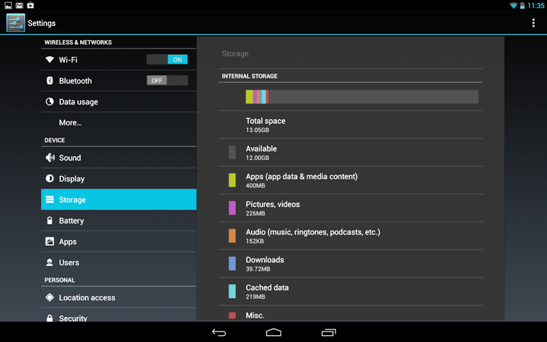Tap the gray Available color swatch
Image resolution: width=547 pixels, height=342 pixels.
[232, 153]
